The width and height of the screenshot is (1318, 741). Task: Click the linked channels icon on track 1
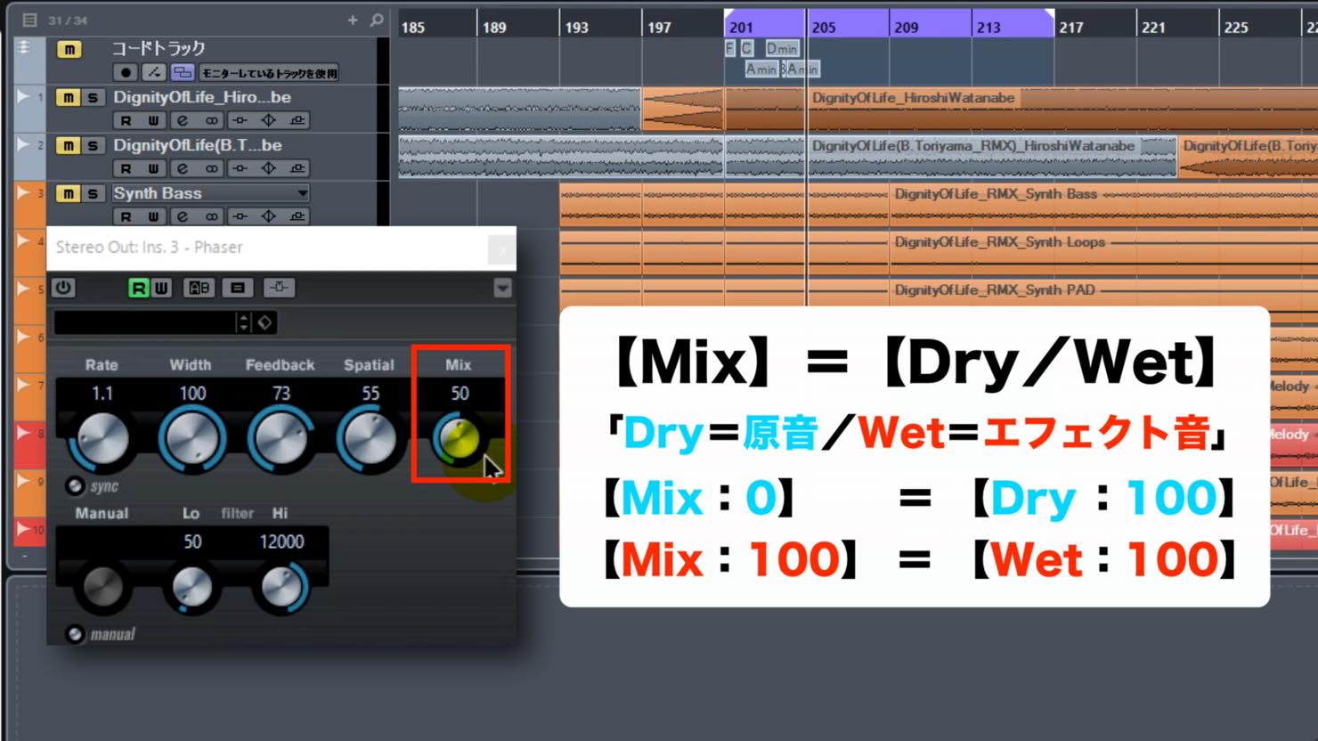pyautogui.click(x=212, y=120)
